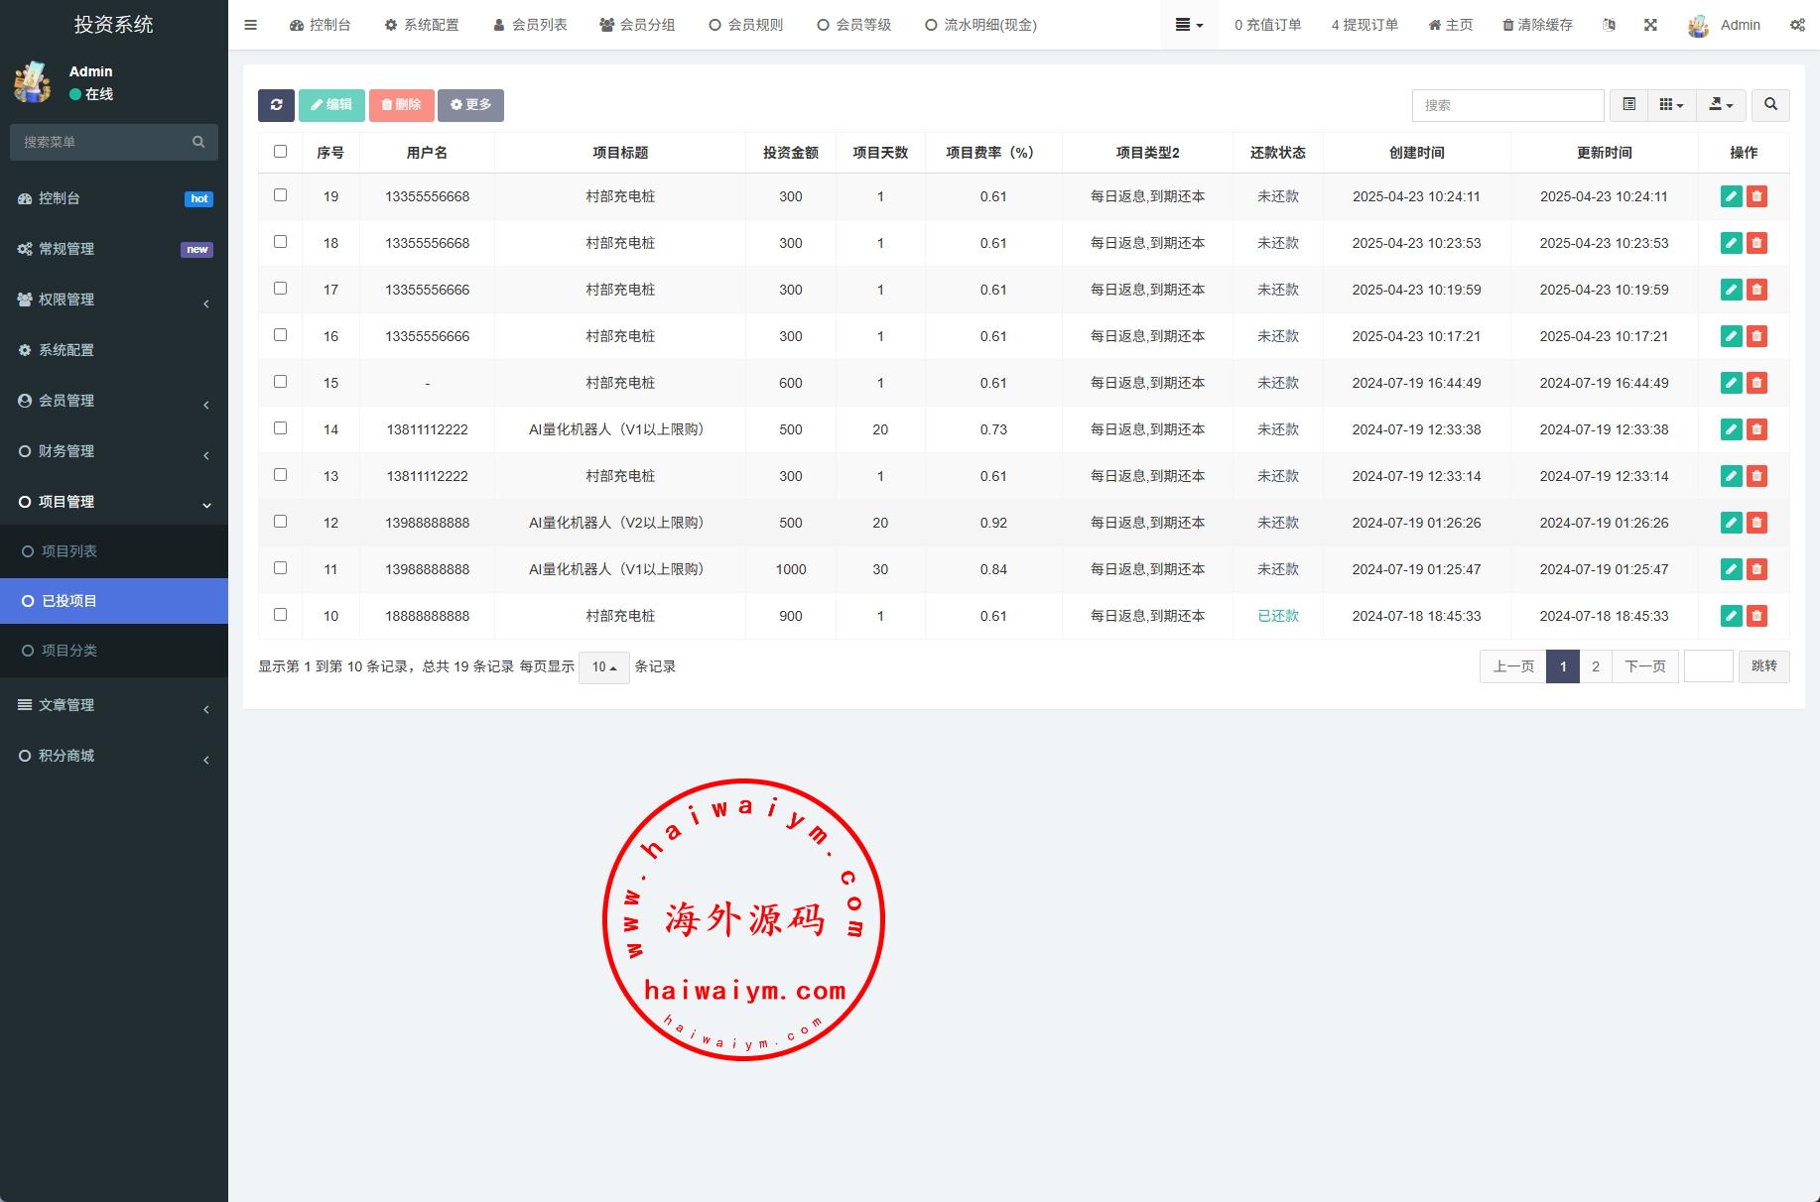The image size is (1820, 1202).
Task: Click the red delete icon for record 10
Action: [x=1756, y=616]
